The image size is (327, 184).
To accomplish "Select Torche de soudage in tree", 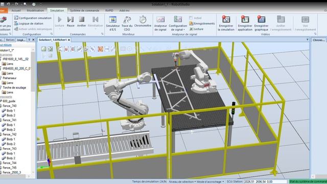I will click(14, 87).
